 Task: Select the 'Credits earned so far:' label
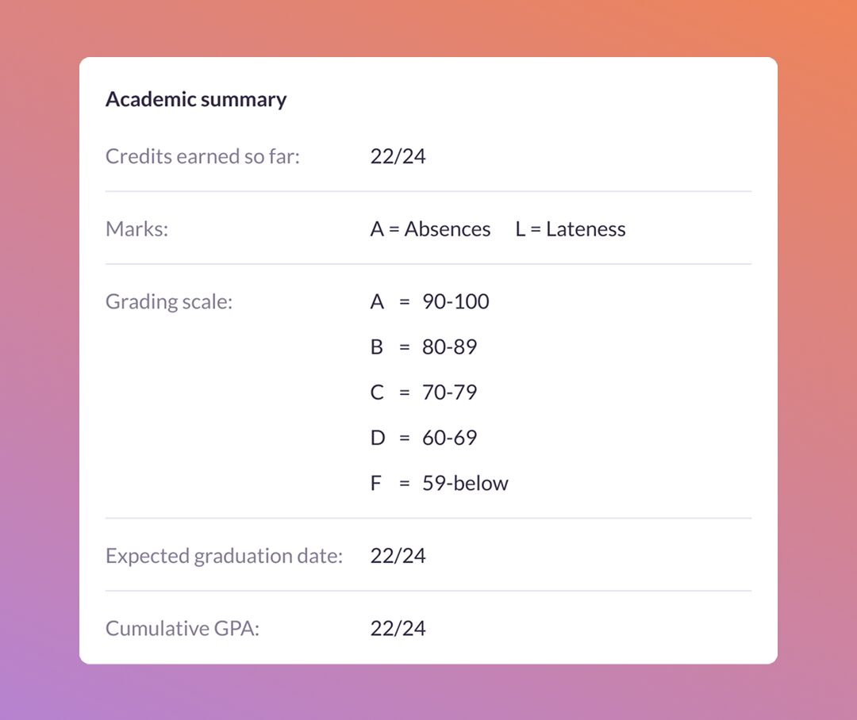tap(202, 156)
